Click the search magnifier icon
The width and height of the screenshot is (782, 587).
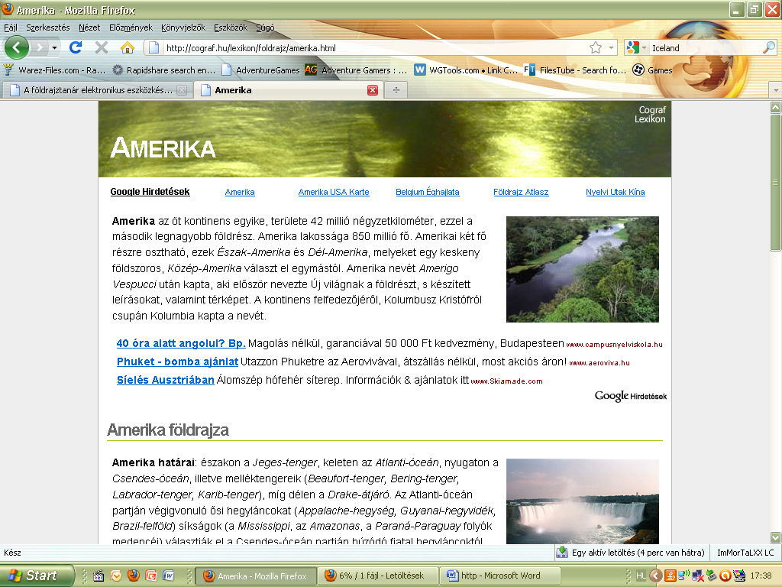(769, 47)
